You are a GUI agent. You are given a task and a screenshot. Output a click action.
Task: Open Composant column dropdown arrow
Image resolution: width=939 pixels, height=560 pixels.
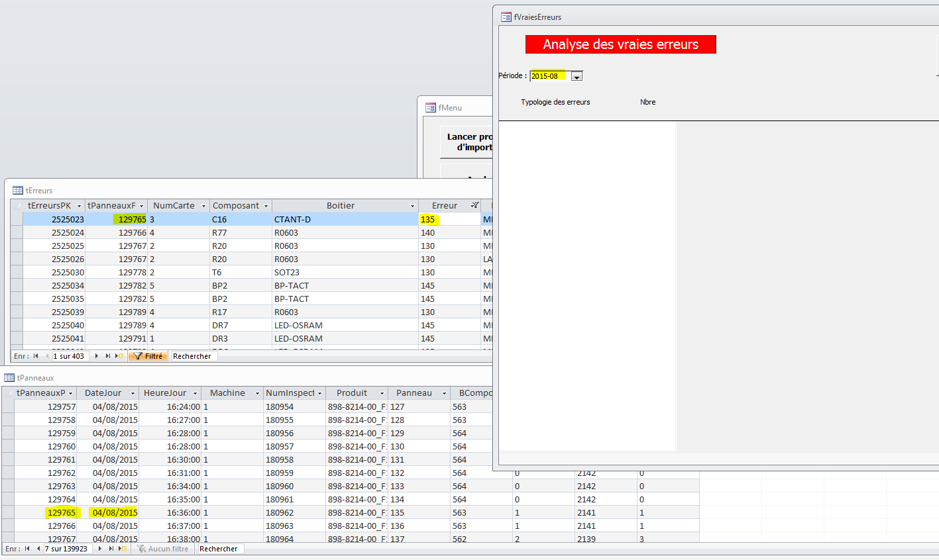coord(266,206)
